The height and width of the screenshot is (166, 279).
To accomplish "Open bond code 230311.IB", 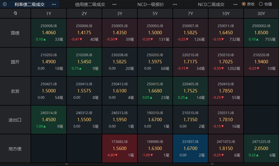I will click(226, 113).
